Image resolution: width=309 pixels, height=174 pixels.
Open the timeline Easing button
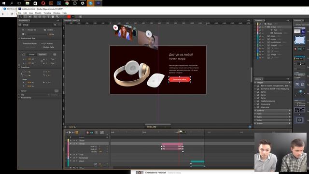pos(102,132)
